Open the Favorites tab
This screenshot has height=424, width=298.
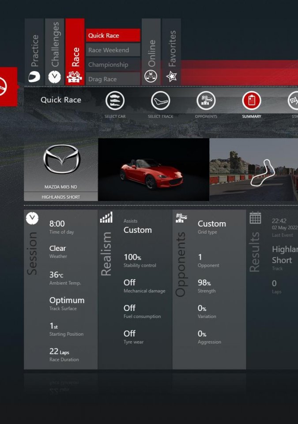click(x=171, y=52)
